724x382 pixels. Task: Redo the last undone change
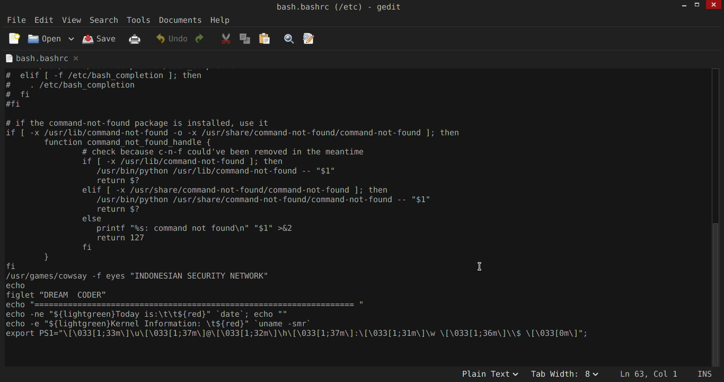click(198, 38)
